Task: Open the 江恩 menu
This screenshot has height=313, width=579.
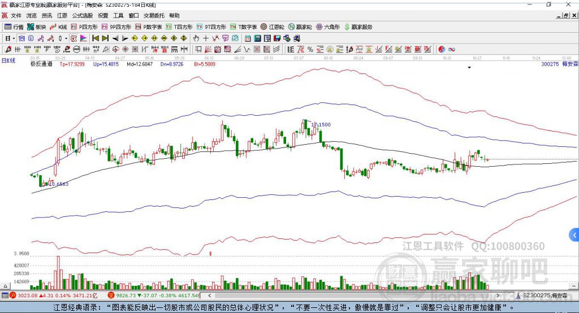Action: pyautogui.click(x=62, y=16)
